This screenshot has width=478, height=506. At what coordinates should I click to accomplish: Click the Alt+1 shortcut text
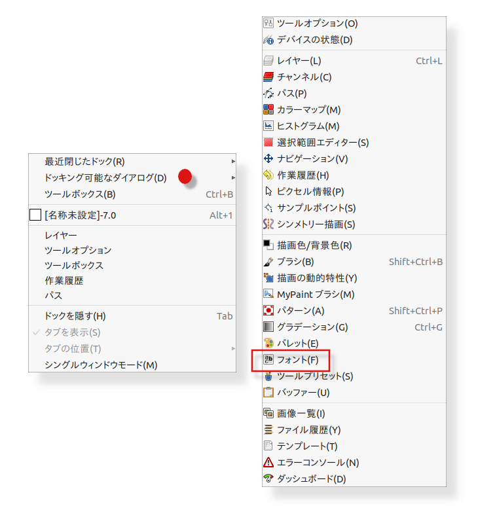[x=221, y=215]
